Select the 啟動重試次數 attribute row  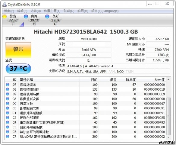point(86,99)
